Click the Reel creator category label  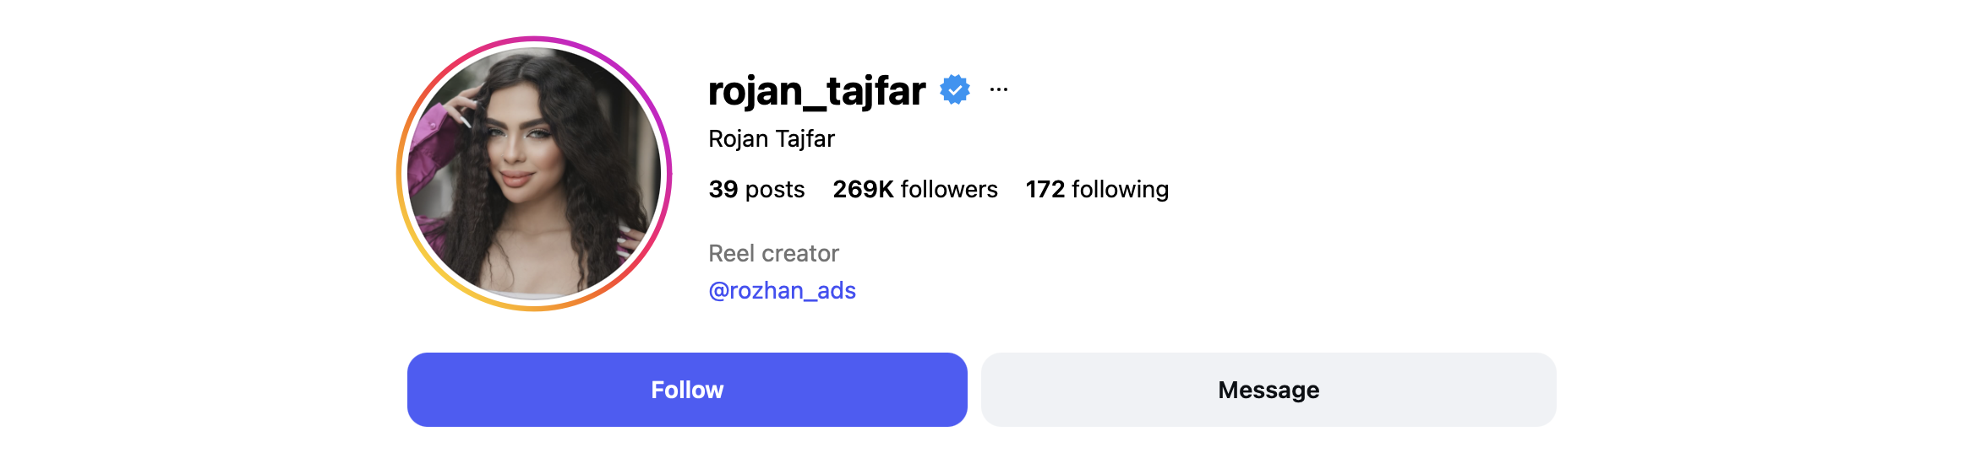773,254
